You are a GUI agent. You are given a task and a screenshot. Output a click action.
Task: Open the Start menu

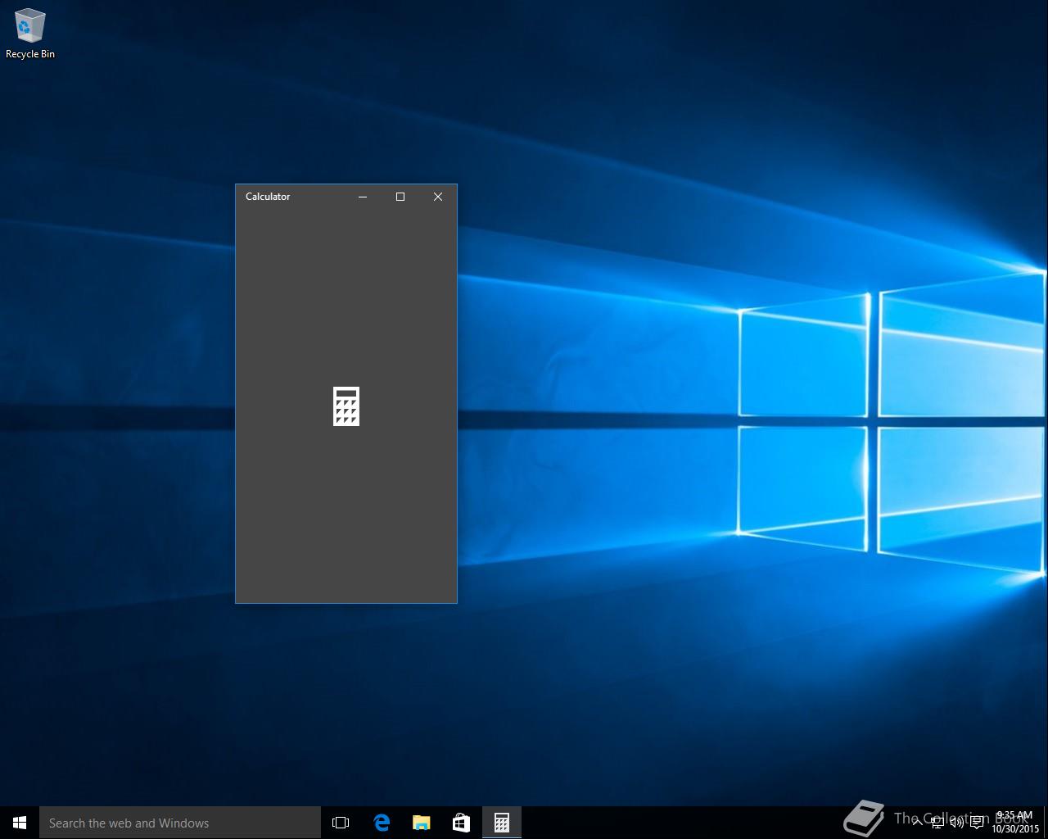click(20, 823)
